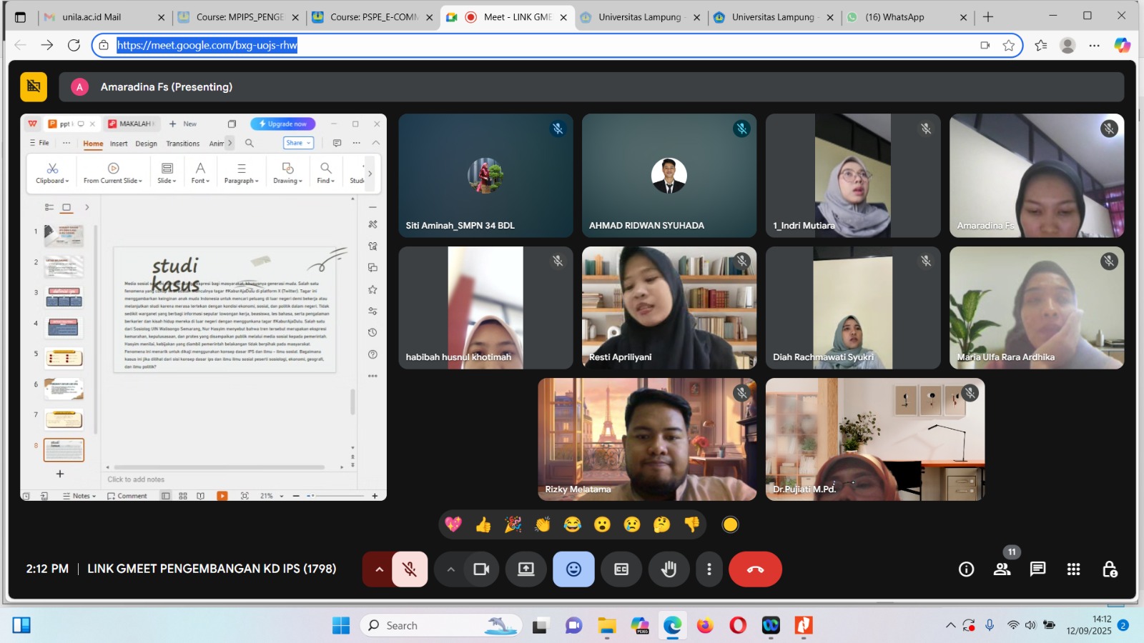Click the red leave call button

[755, 569]
